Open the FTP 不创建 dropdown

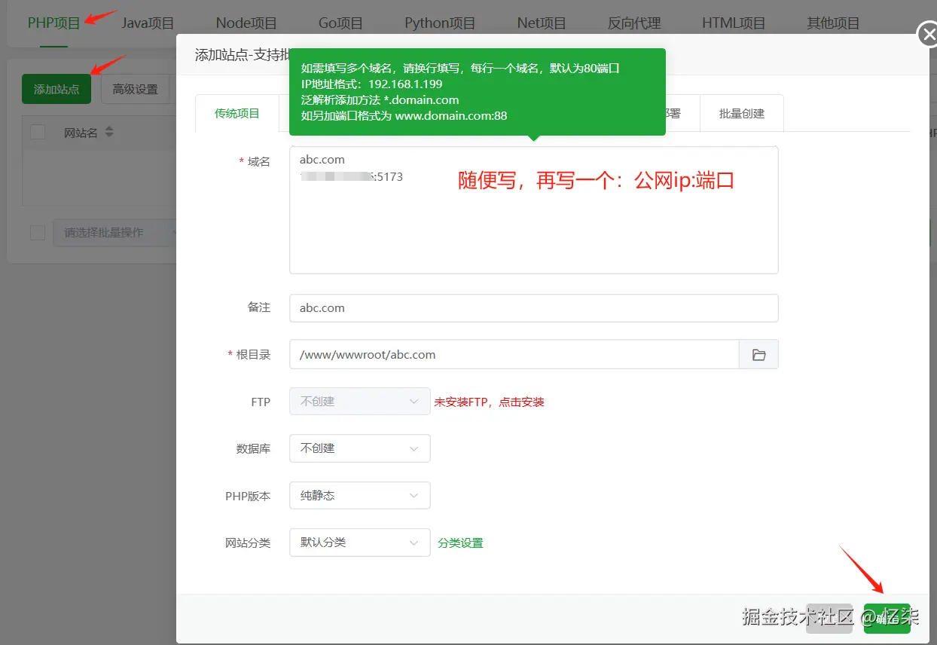360,402
